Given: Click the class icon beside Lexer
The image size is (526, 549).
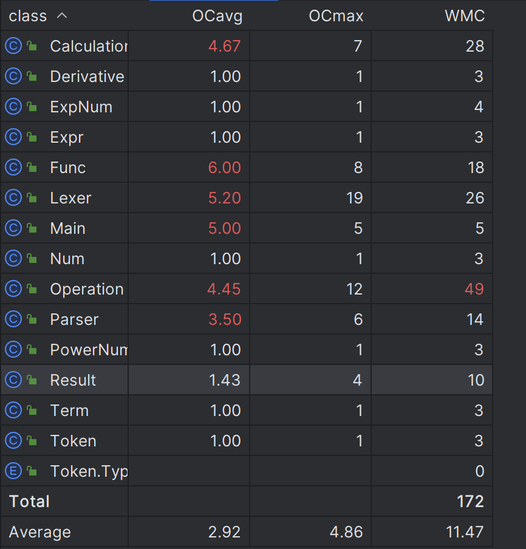Looking at the screenshot, I should pos(13,198).
